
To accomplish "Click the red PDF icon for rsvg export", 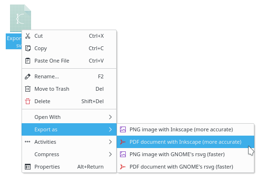I will [x=123, y=167].
